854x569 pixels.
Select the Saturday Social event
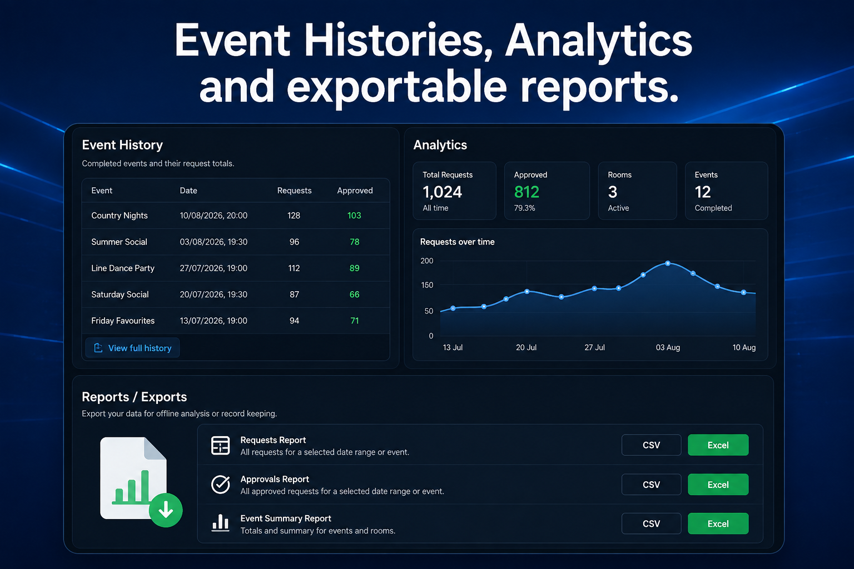(x=236, y=295)
